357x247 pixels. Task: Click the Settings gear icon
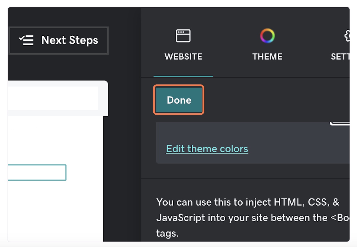346,36
